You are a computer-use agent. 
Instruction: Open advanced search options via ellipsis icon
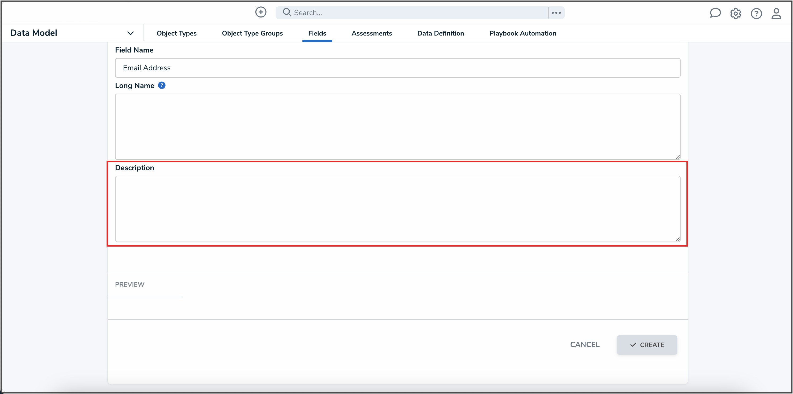point(556,12)
